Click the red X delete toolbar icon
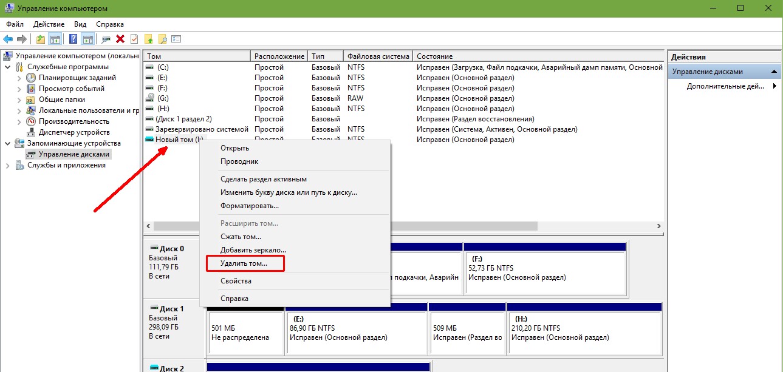This screenshot has height=372, width=783. click(120, 39)
